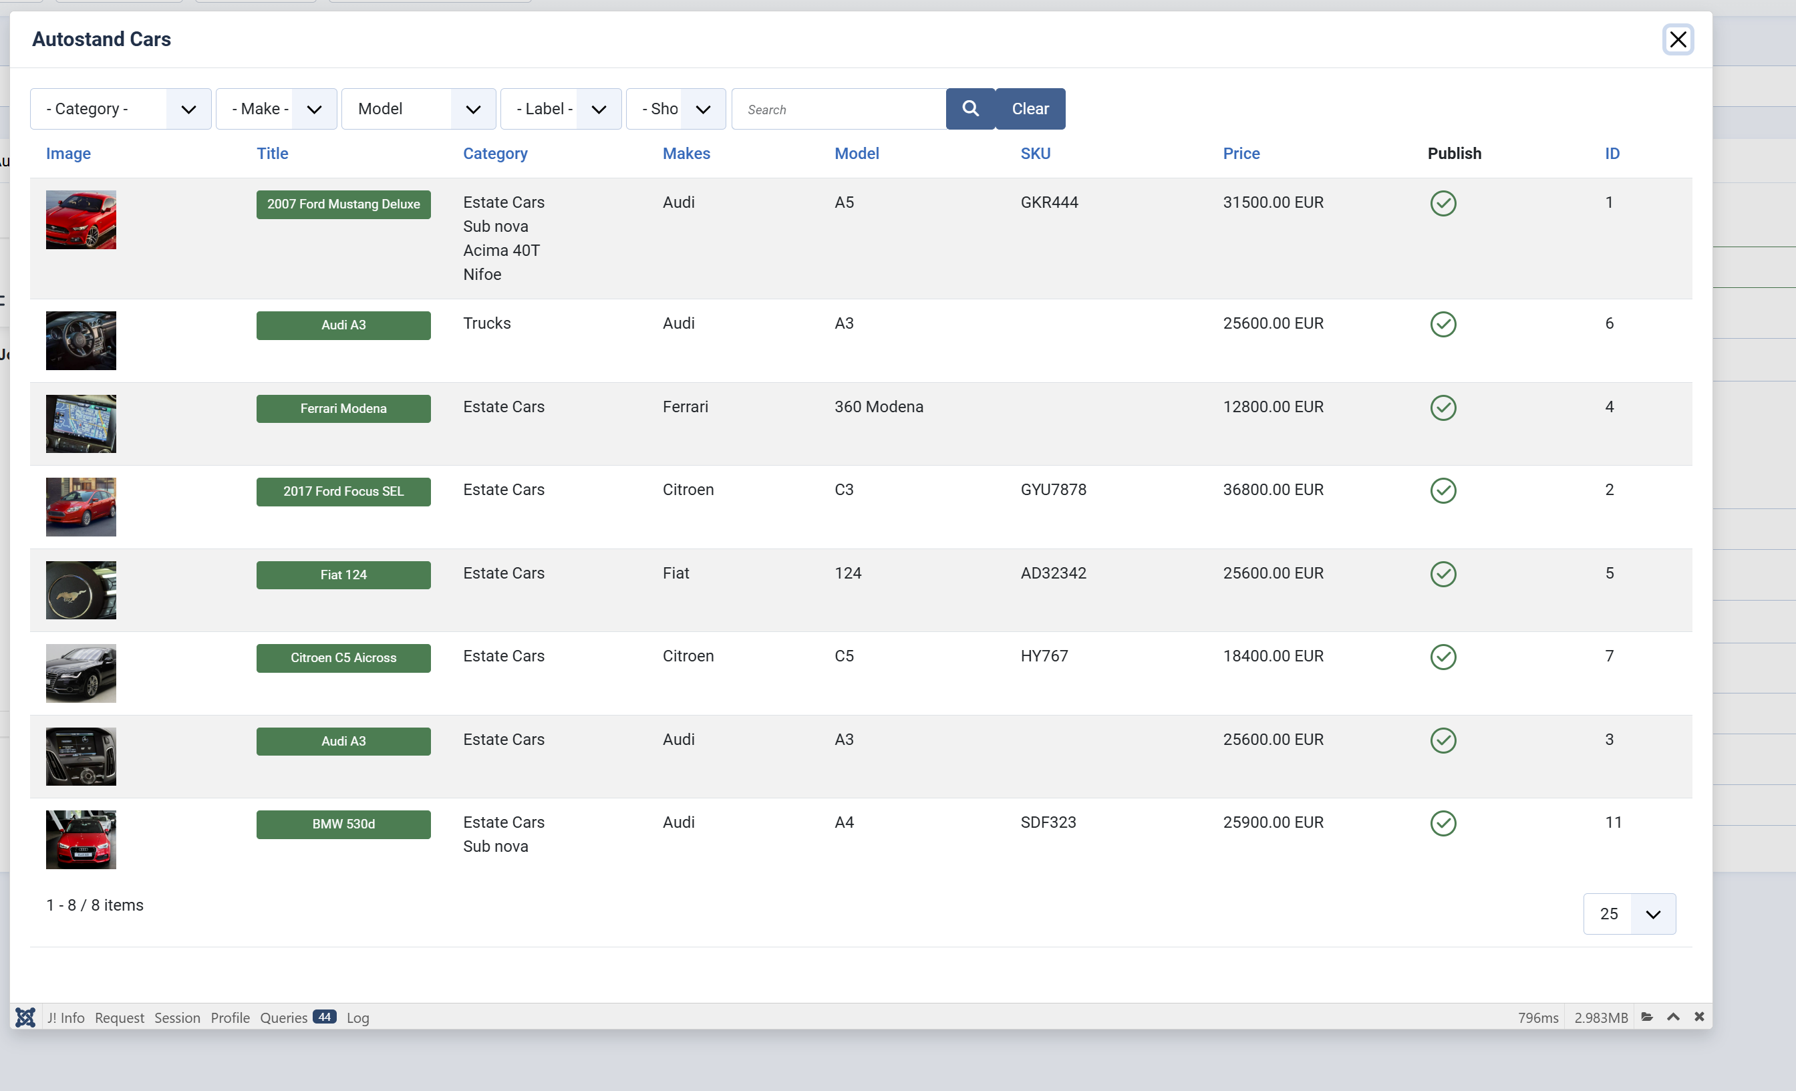Open Session debug tab
The width and height of the screenshot is (1796, 1091).
click(x=177, y=1018)
